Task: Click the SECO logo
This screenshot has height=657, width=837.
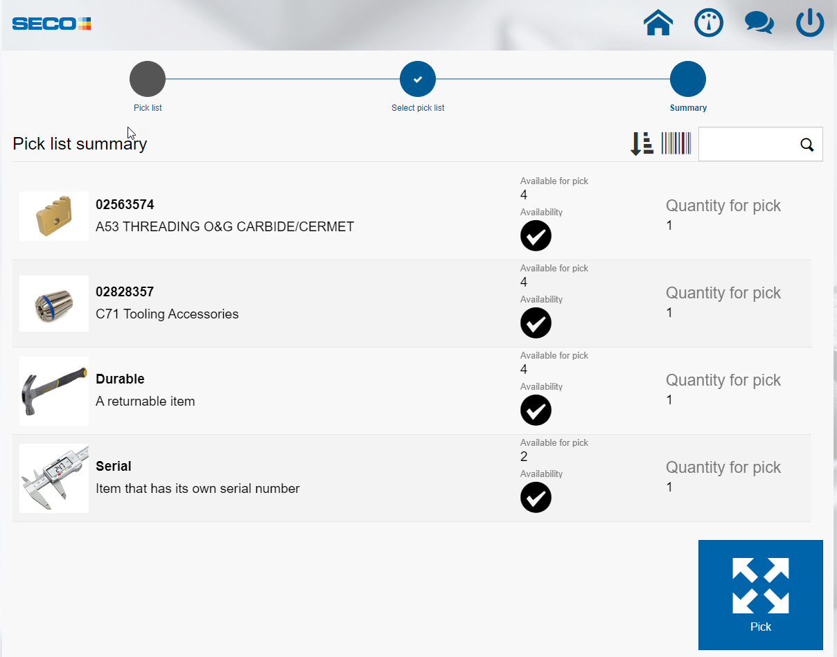Action: tap(52, 24)
